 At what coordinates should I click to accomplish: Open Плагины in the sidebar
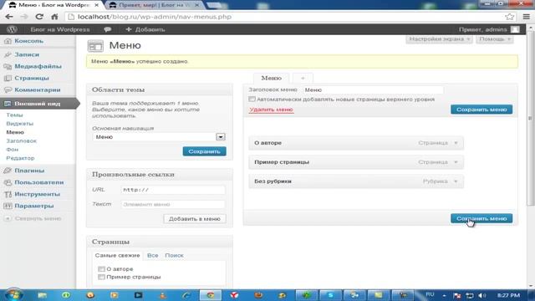[29, 171]
